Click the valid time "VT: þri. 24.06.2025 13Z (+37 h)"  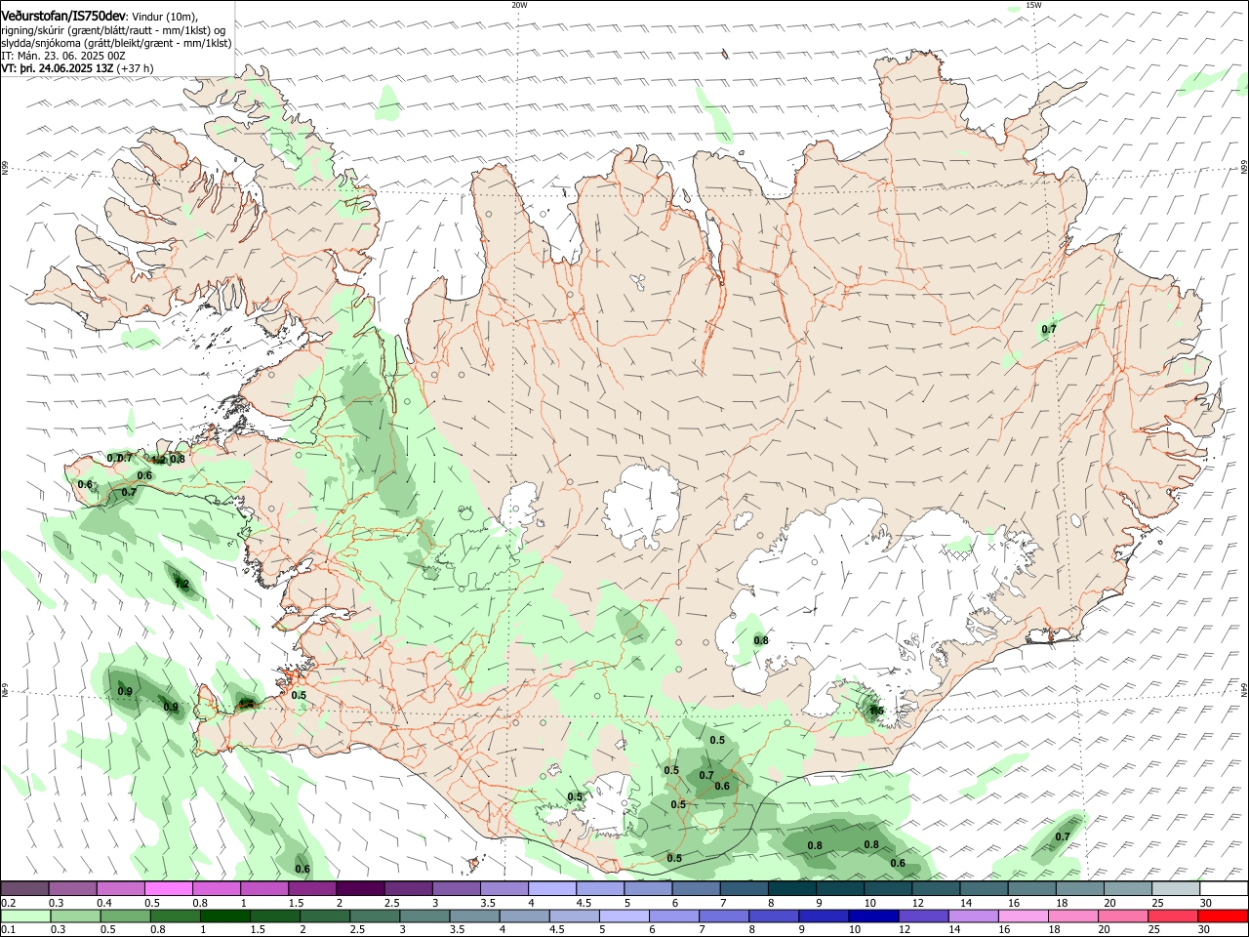pyautogui.click(x=77, y=68)
